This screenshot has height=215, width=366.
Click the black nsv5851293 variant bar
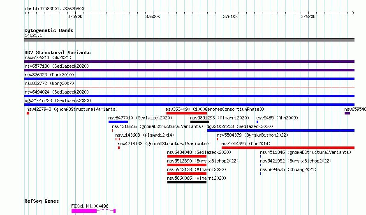199,122
